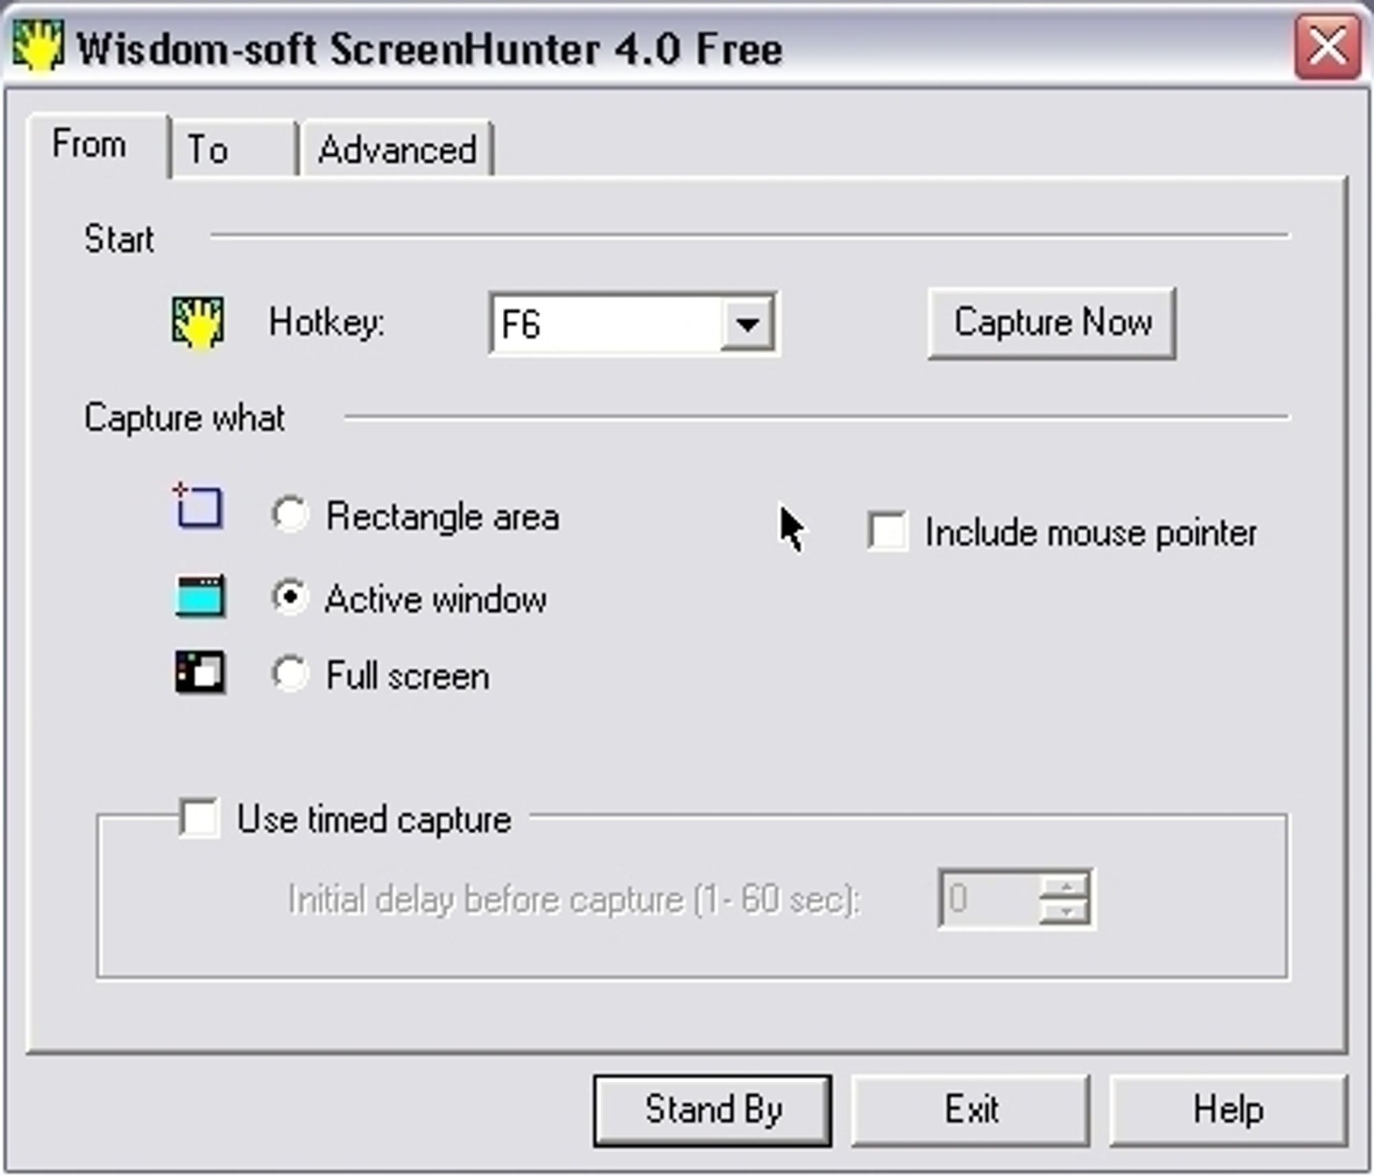Click the ScreenHunter hand icon in title bar

(38, 45)
